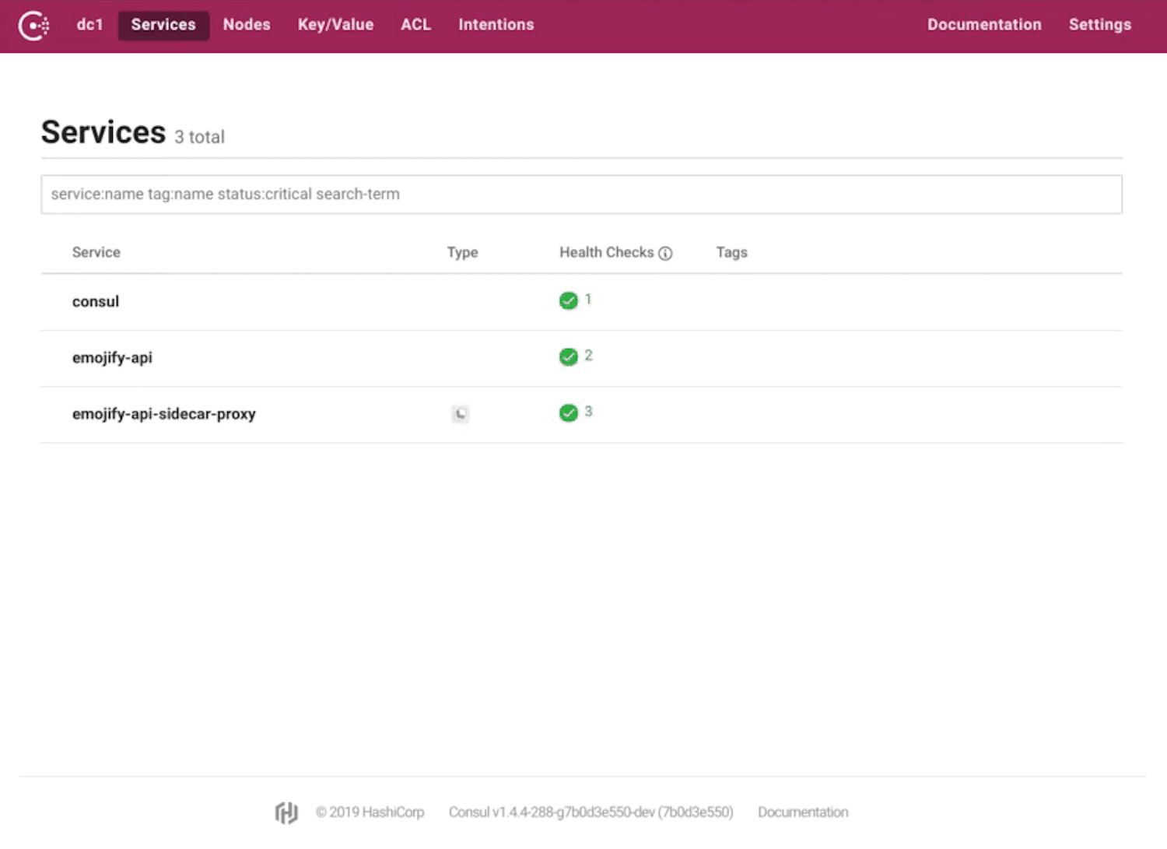Switch to the Nodes tab
Screen dimensions: 1167x849
tap(246, 24)
